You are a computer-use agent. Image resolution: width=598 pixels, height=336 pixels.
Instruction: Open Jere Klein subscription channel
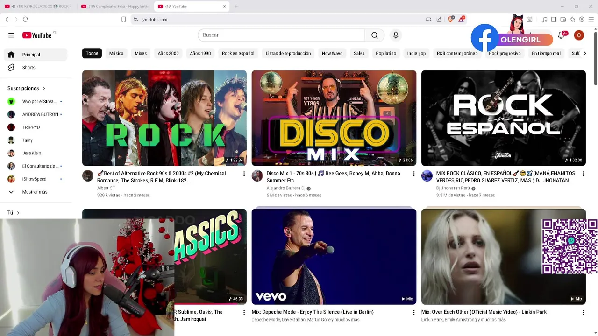pyautogui.click(x=36, y=153)
